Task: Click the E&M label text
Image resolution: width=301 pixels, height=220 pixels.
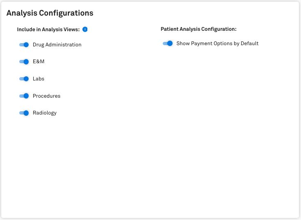Action: coord(39,62)
